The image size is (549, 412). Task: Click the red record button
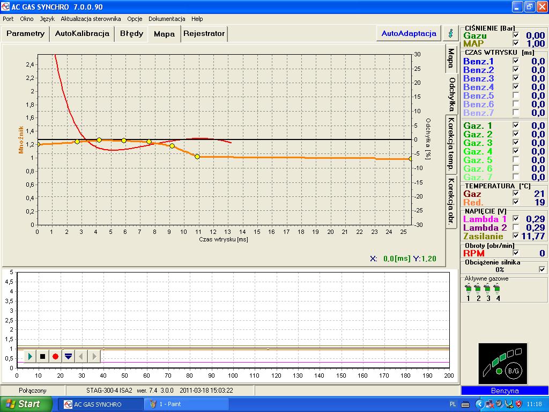click(x=55, y=356)
